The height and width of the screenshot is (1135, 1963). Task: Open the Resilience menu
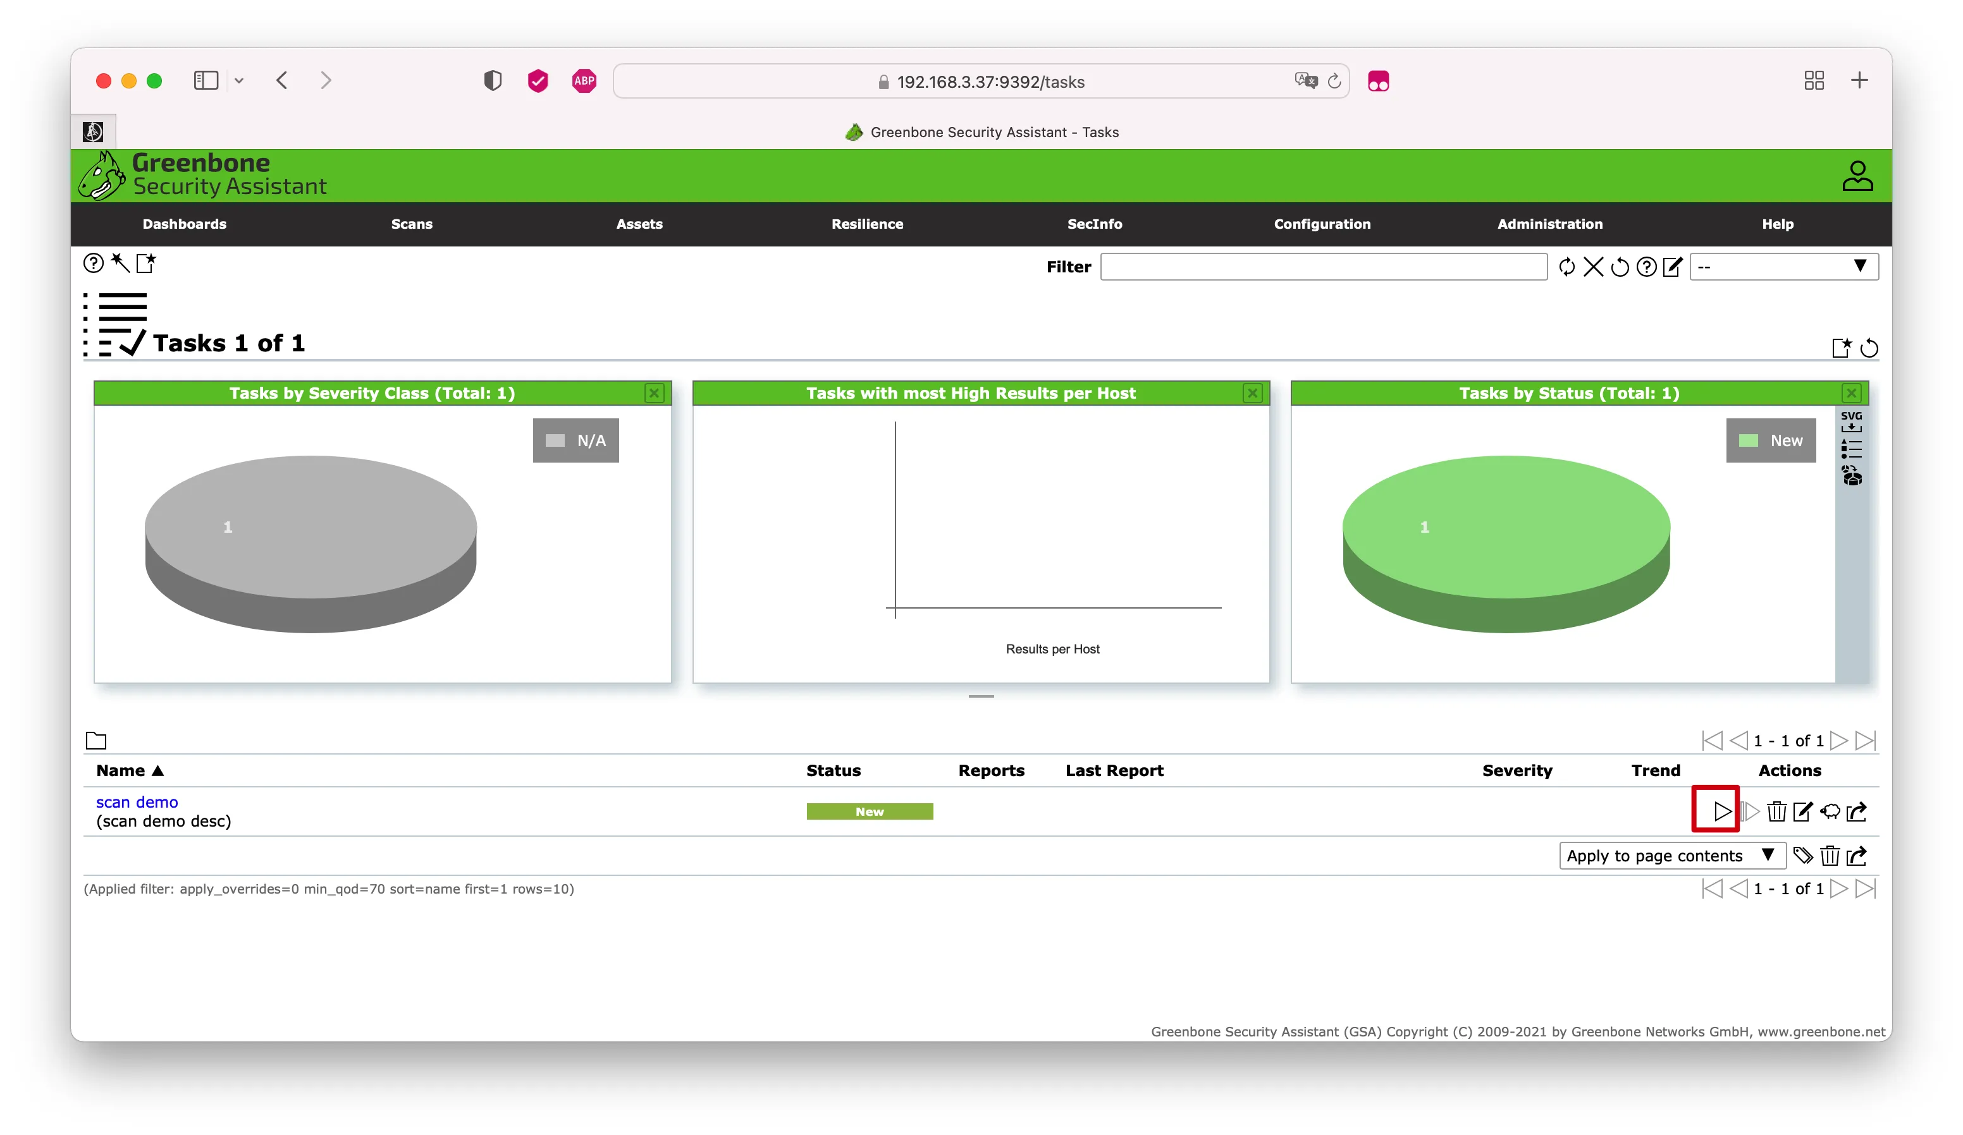click(x=867, y=224)
